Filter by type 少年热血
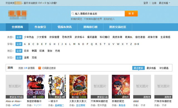Viewport: 178px width, 108px height. tap(29, 37)
